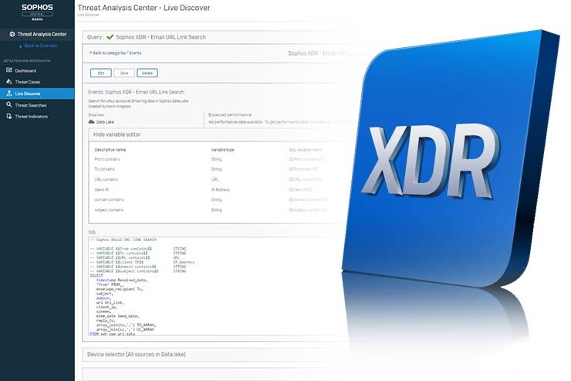Click the Threat Cases warning icon
The image size is (571, 381).
8,82
